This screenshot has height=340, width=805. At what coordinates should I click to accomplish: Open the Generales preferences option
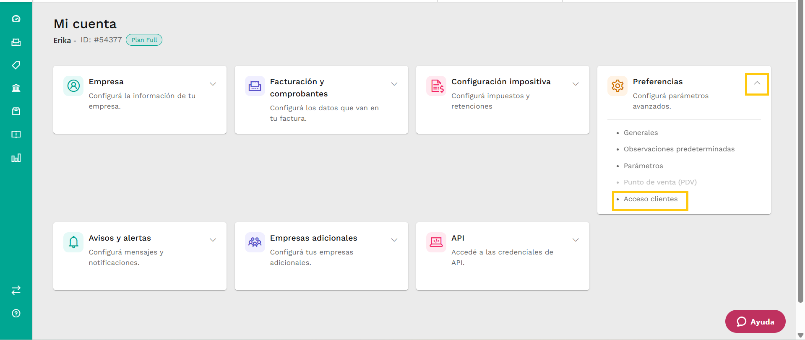641,133
